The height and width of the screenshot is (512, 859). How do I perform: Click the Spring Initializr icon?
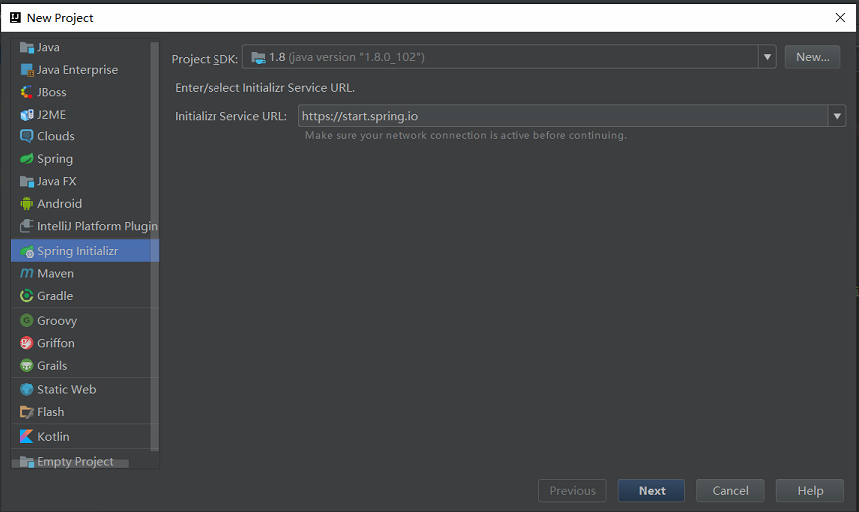pos(26,251)
